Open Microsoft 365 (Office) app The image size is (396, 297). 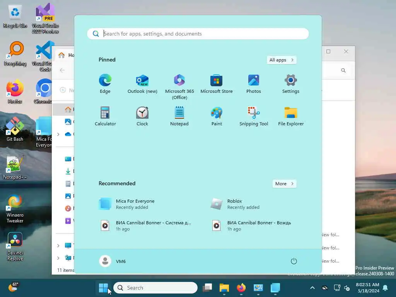pyautogui.click(x=179, y=87)
